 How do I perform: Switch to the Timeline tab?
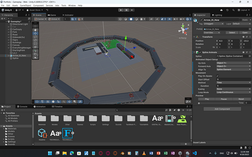point(57,106)
